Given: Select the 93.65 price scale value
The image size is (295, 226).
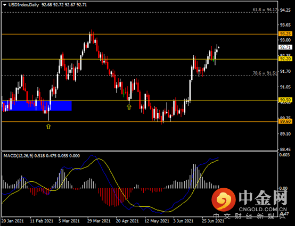Looking at the screenshot, I should coord(285,25).
